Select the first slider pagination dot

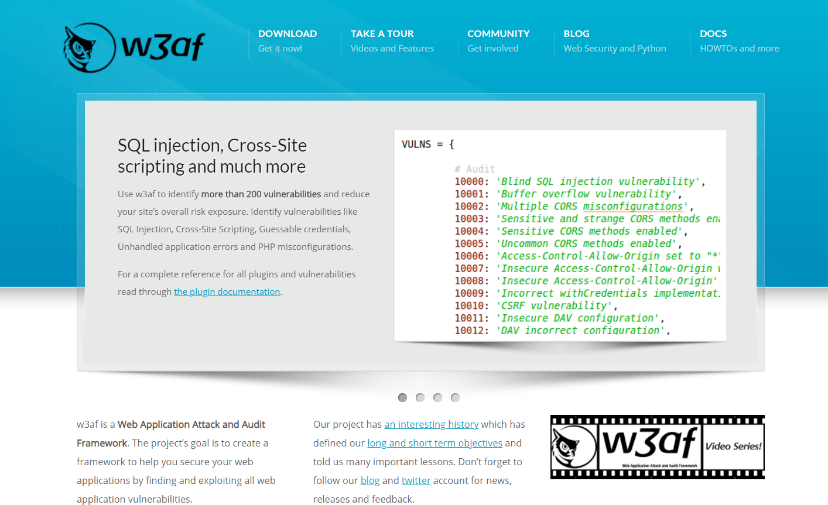point(402,397)
